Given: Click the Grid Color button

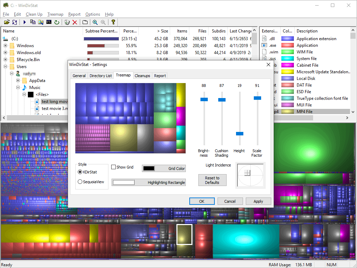Looking at the screenshot, I should (x=164, y=169).
